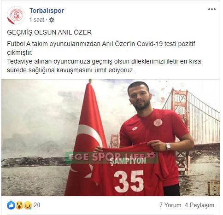Screen dimensions: 223x215
Task: Click the gear icon beside the timestamp
Action: pos(52,20)
